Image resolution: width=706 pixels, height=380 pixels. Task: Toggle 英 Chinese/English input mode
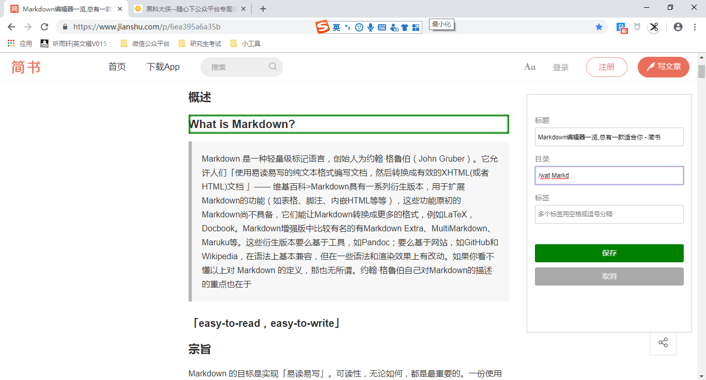click(336, 27)
